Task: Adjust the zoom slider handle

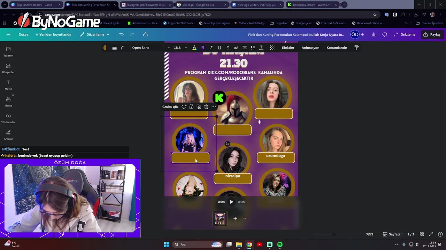Action: pos(334,234)
